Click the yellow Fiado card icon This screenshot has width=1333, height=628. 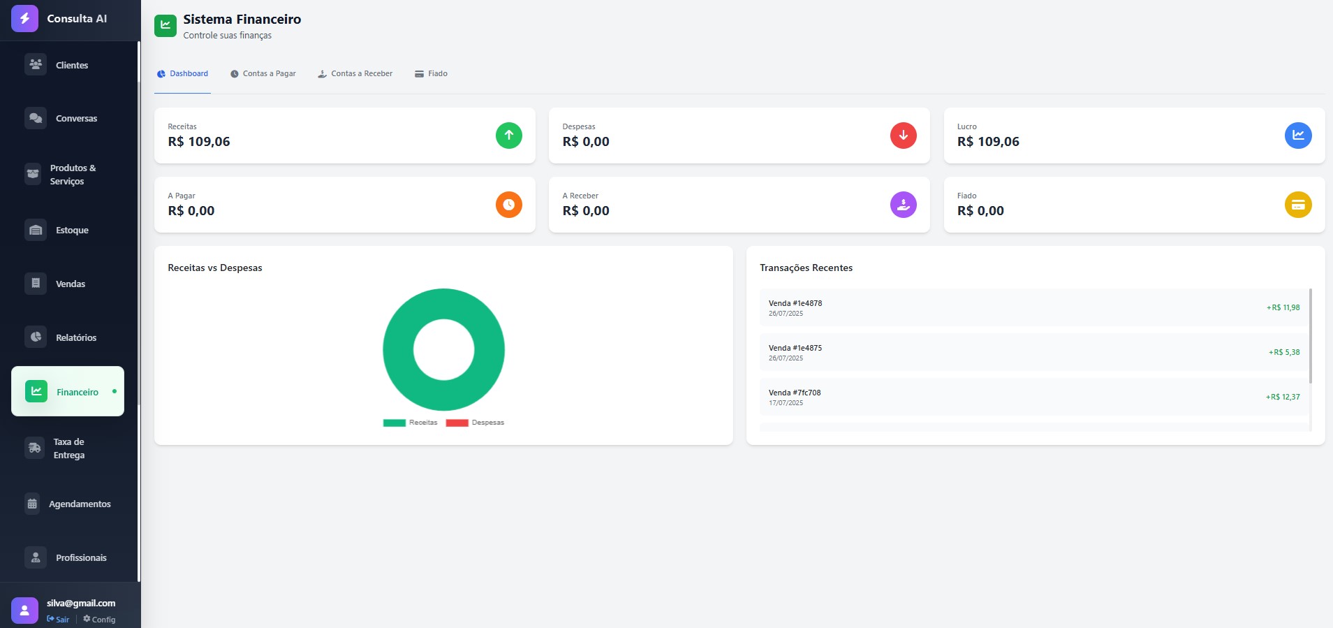coord(1297,205)
